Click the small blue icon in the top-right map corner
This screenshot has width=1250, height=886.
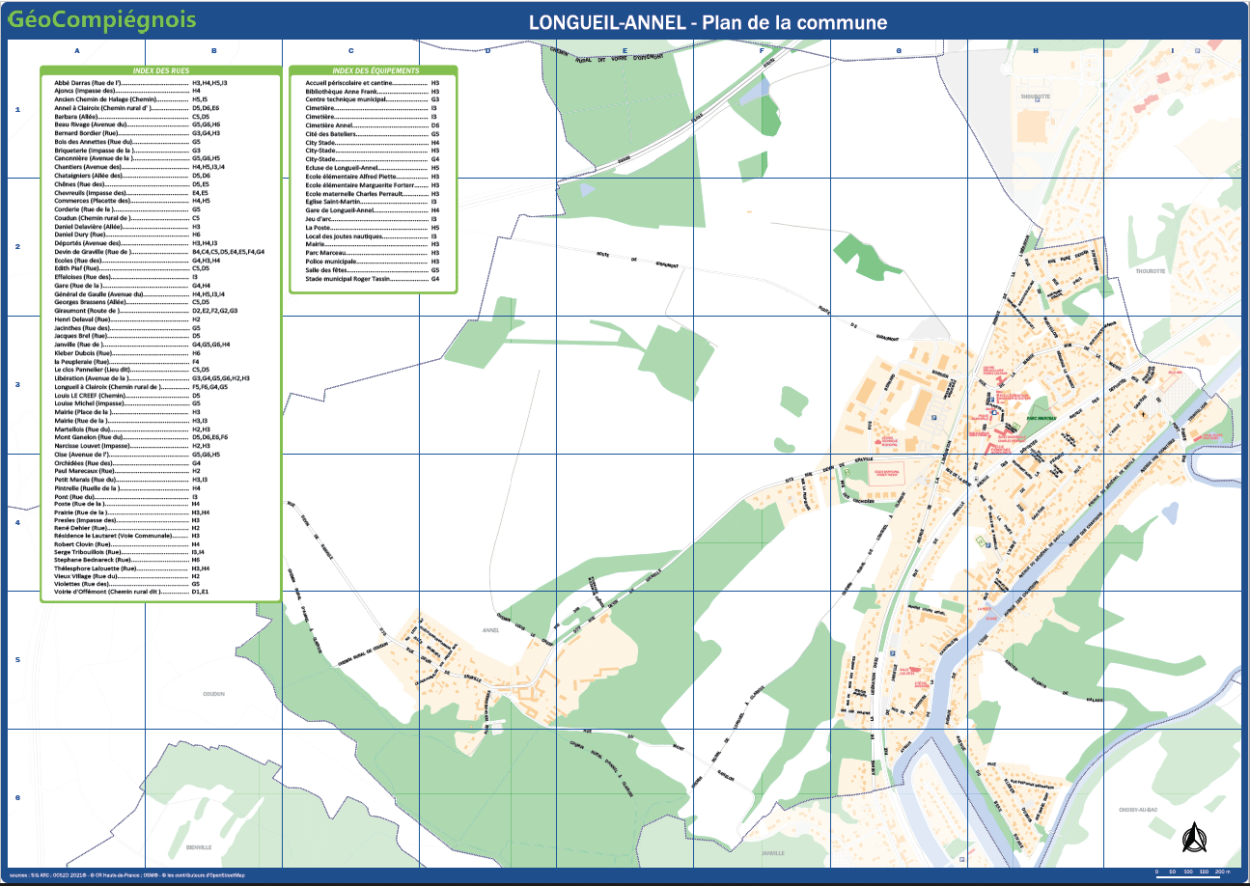pos(1197,51)
